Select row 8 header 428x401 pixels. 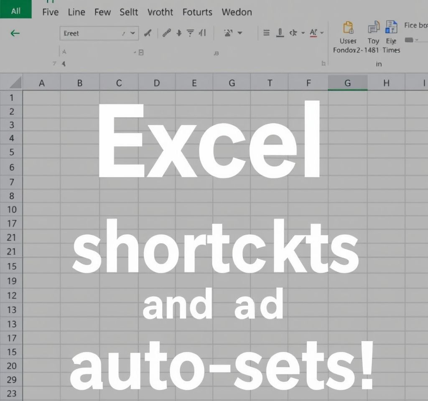click(x=11, y=196)
